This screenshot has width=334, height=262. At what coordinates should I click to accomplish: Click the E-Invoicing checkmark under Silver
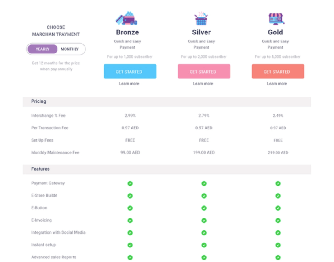point(204,220)
